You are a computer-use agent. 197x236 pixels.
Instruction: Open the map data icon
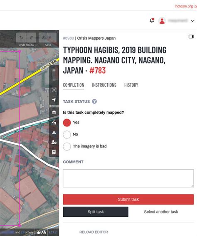pos(54,122)
